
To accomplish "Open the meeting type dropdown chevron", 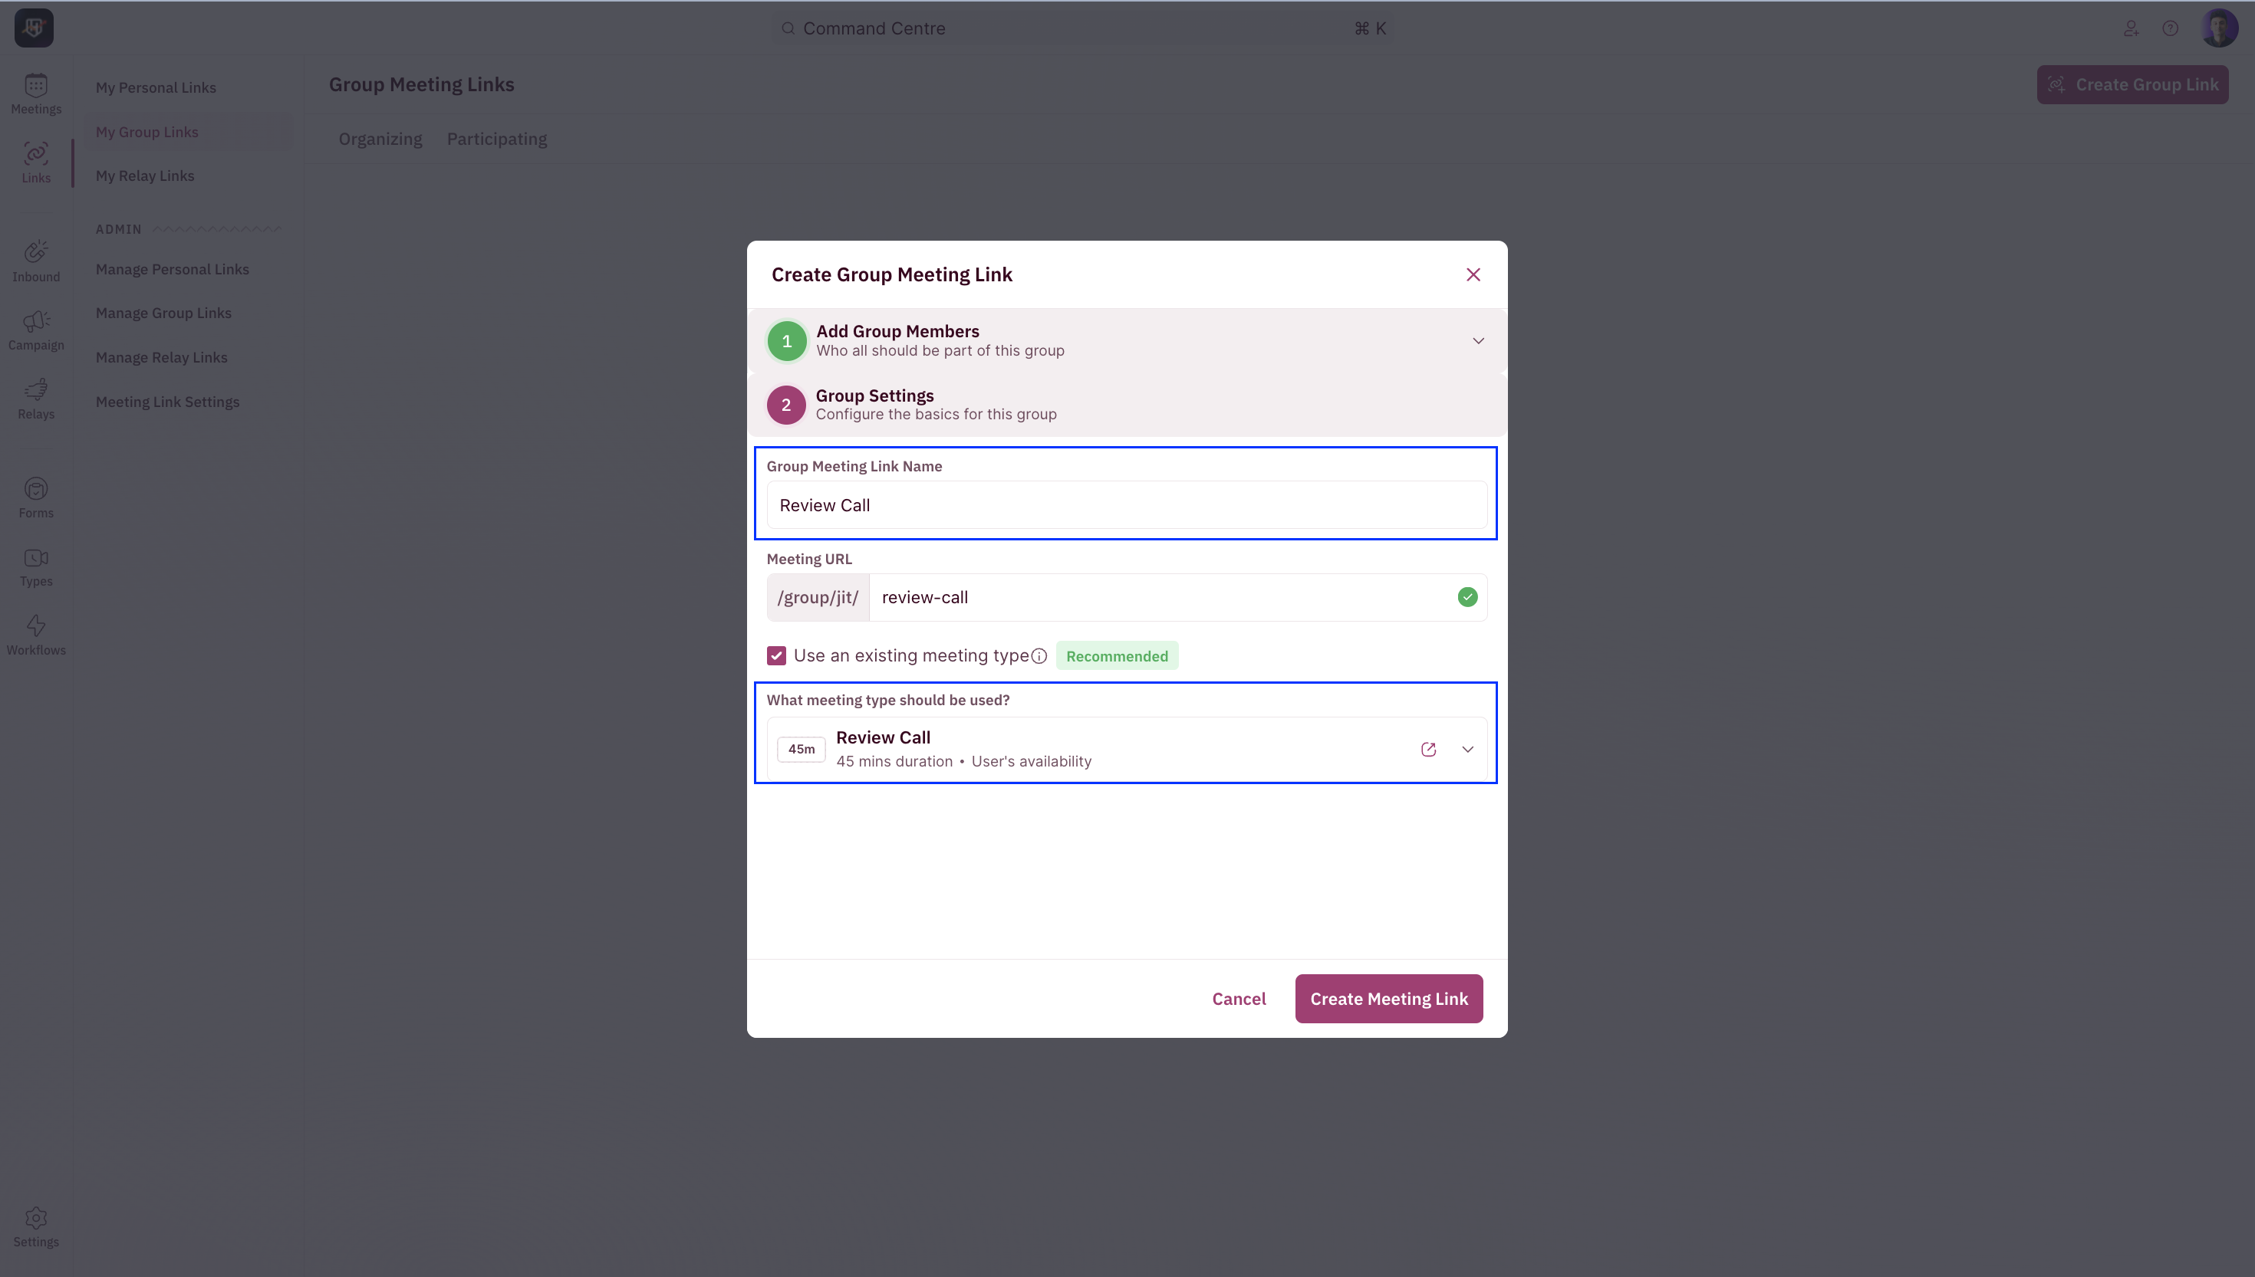I will click(1467, 749).
